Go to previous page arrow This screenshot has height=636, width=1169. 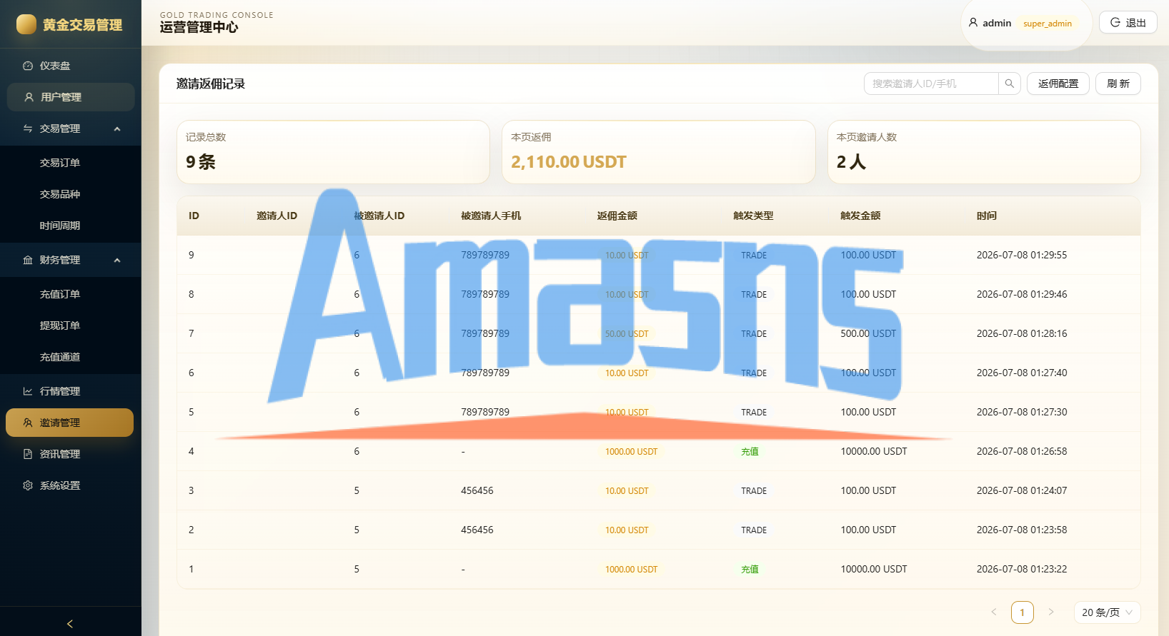coord(994,612)
